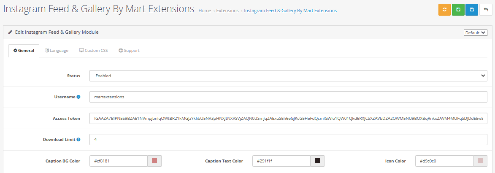Select the General tab

pyautogui.click(x=24, y=51)
